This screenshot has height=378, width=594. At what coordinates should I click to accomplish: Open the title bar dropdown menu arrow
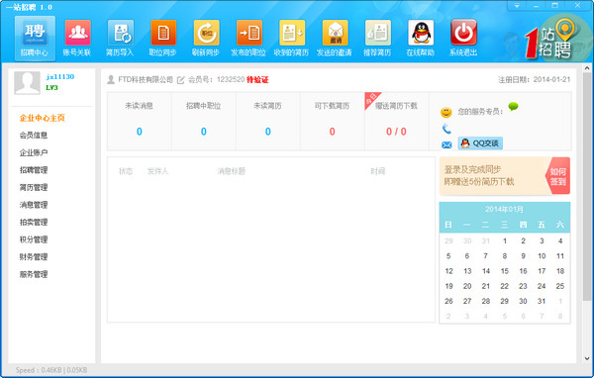coord(517,6)
